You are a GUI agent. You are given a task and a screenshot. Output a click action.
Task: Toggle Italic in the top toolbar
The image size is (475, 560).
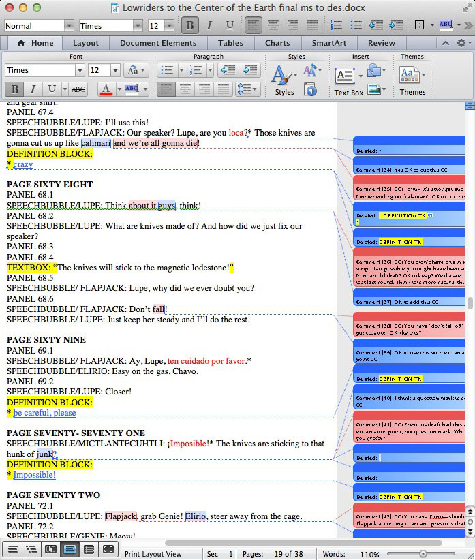click(209, 26)
